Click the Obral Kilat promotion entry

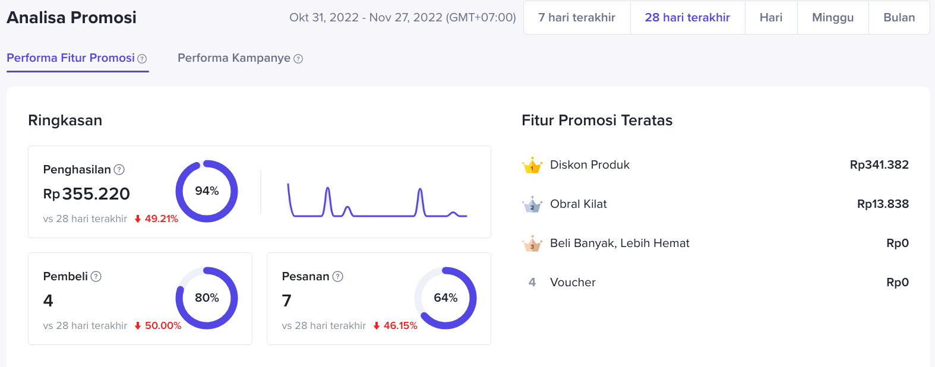click(579, 204)
